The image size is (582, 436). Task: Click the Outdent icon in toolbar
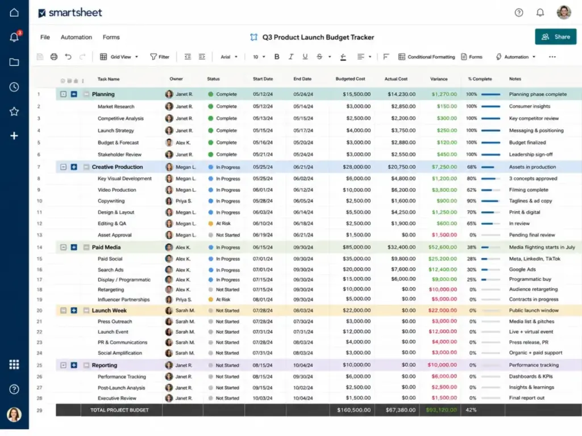click(x=188, y=57)
